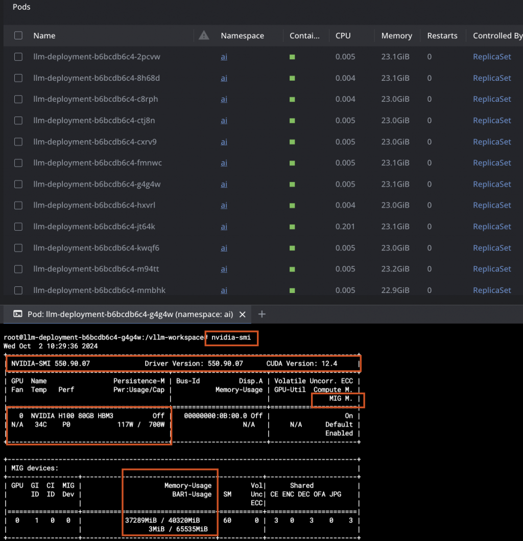Viewport: 523px width, 541px height.
Task: Click green container status square for pod jt64k
Action: 292,227
